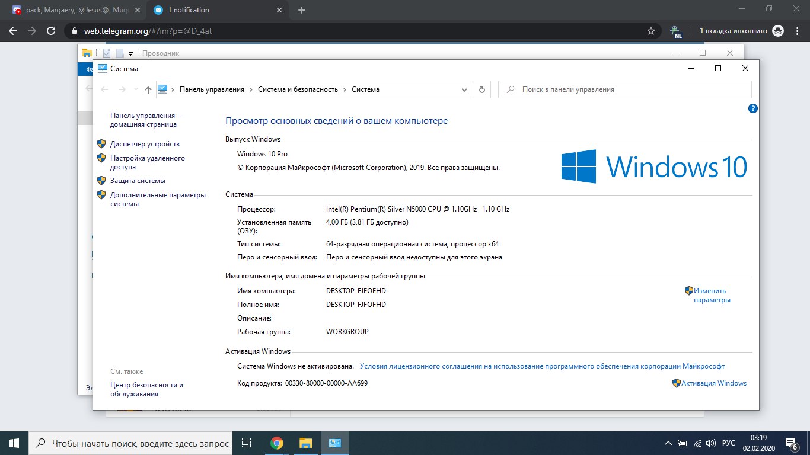Click the search magnifier icon in control panel
Screen dimensions: 810x455
(x=511, y=89)
